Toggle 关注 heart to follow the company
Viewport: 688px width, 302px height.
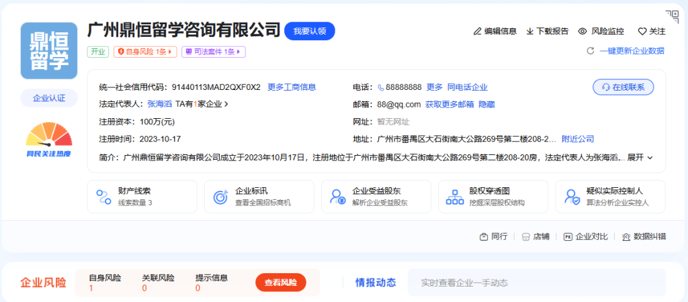pyautogui.click(x=642, y=32)
